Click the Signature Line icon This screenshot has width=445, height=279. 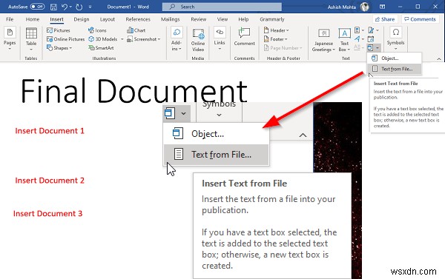tap(371, 30)
